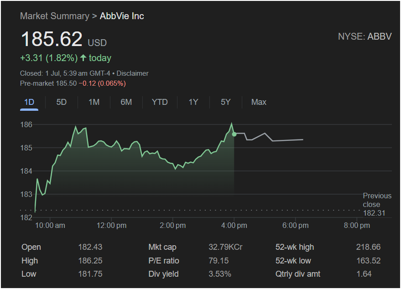
Task: Click the AbbVie Inc title
Action: 122,16
